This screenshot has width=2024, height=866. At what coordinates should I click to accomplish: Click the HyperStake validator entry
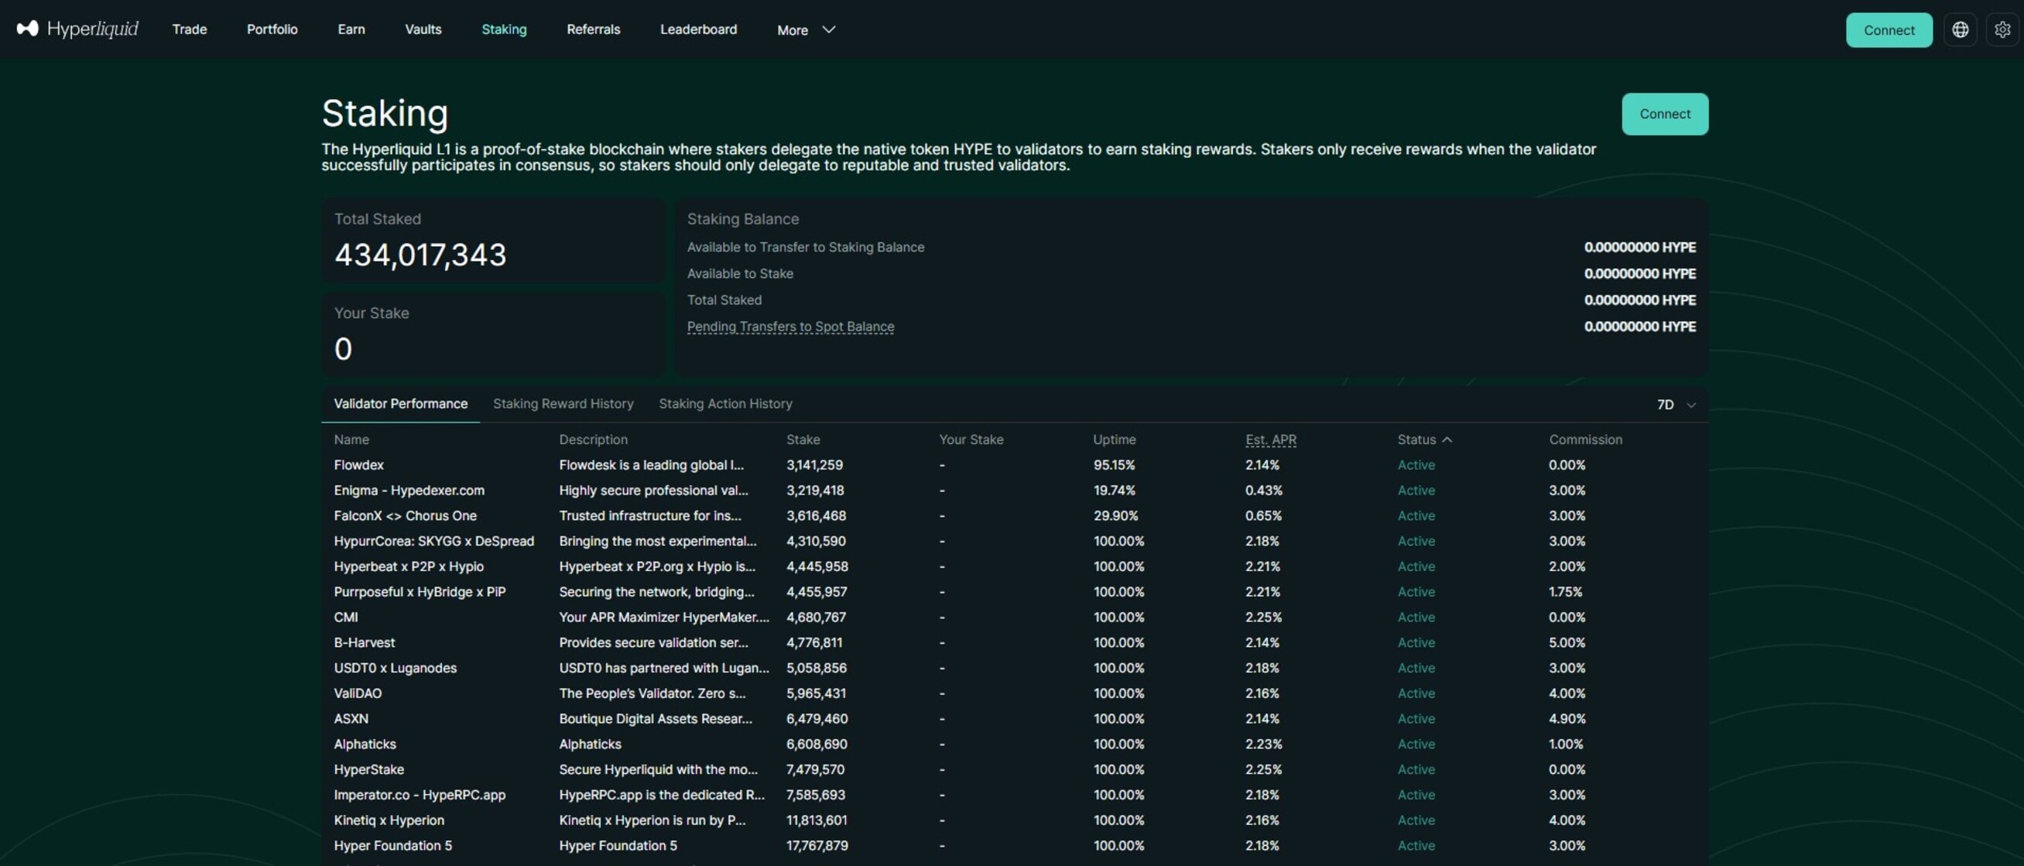[x=368, y=769]
